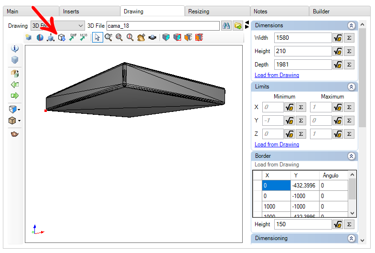Click the Y Minimum limit field

273,121
